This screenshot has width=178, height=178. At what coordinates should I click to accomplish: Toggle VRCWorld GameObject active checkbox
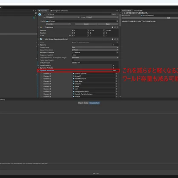click(44, 14)
